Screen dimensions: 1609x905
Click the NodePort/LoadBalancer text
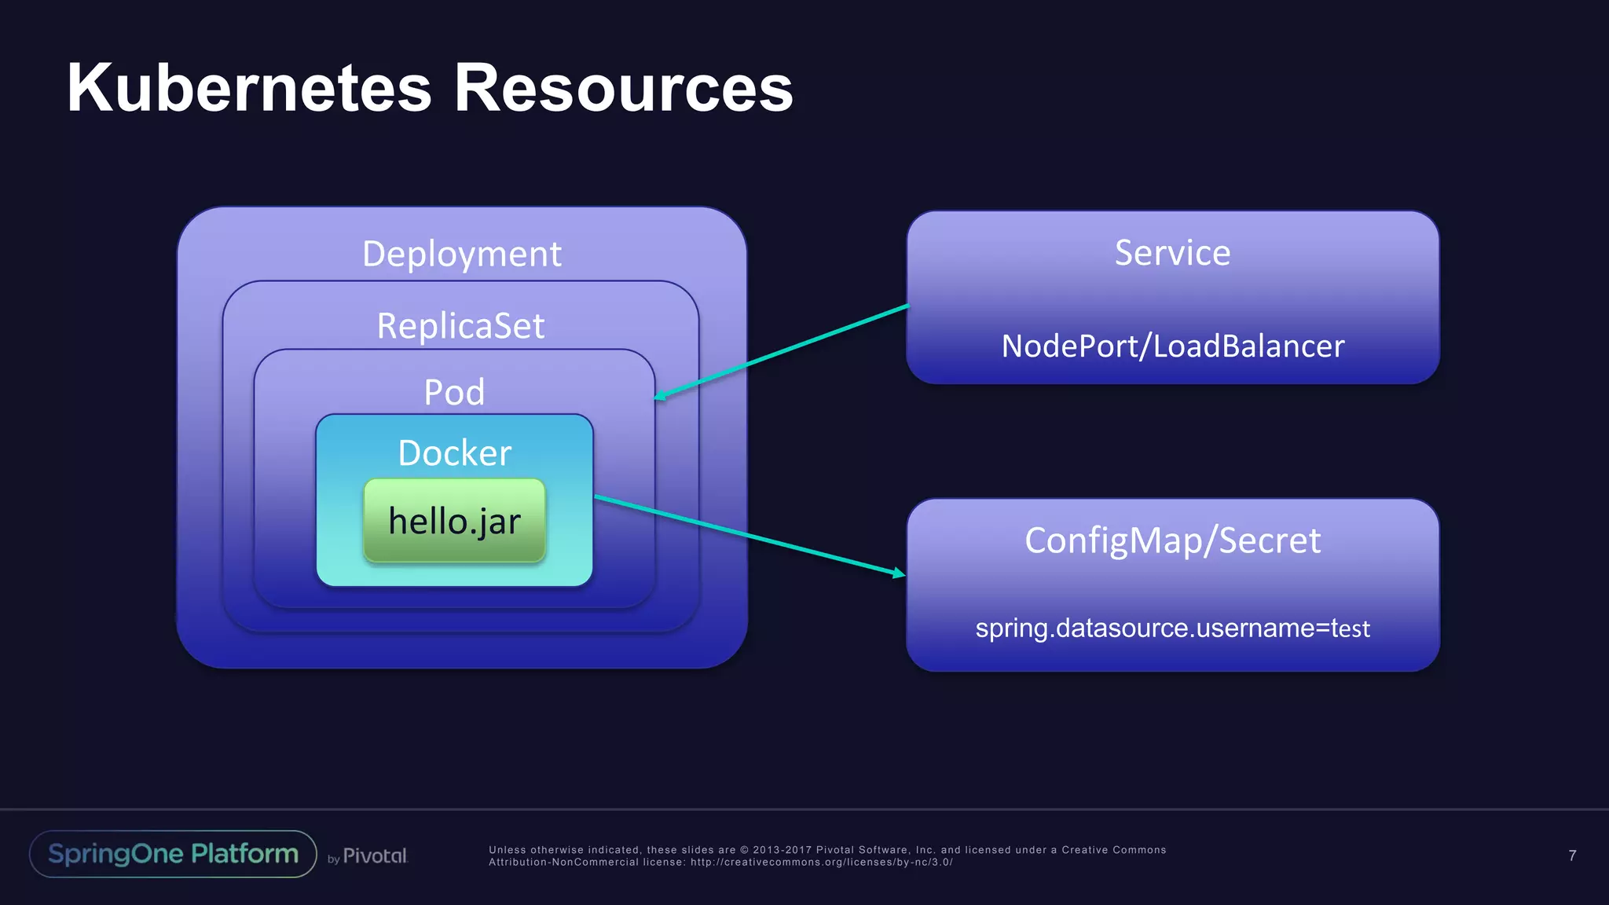point(1172,346)
